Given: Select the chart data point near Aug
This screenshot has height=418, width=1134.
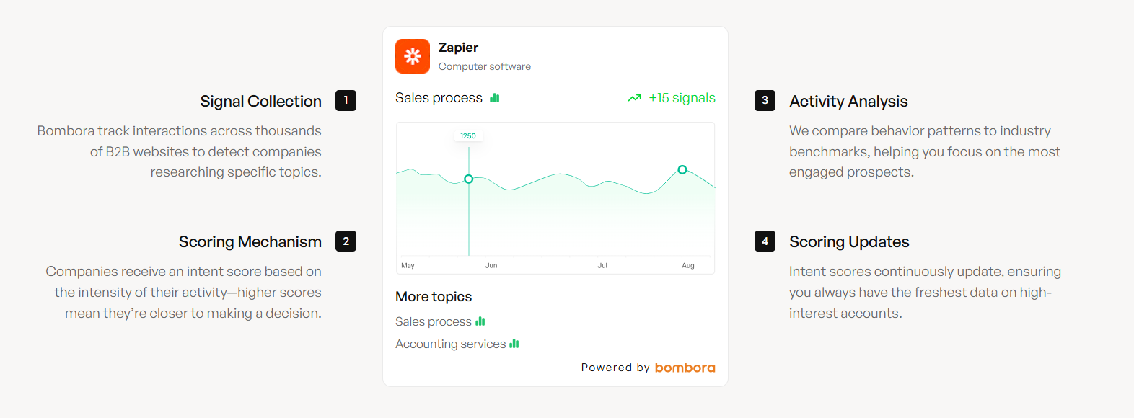Looking at the screenshot, I should [682, 170].
